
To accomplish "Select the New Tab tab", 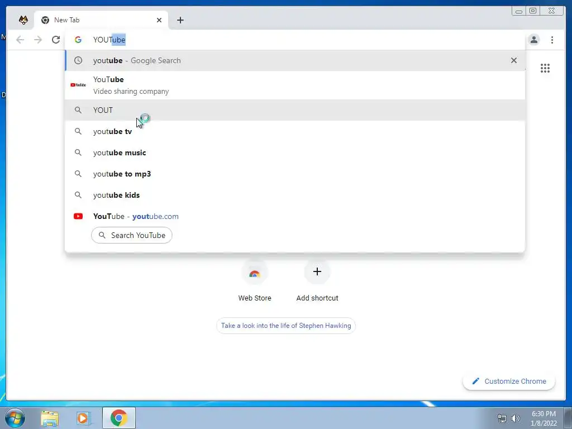I will pyautogui.click(x=101, y=20).
